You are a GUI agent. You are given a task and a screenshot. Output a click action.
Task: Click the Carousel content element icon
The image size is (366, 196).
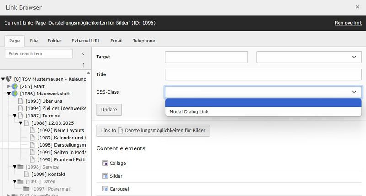(x=105, y=189)
